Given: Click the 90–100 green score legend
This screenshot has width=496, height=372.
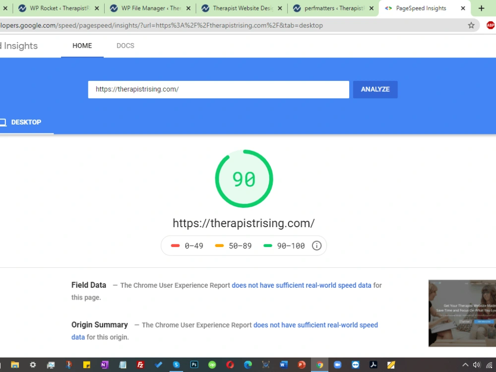Looking at the screenshot, I should pos(284,246).
